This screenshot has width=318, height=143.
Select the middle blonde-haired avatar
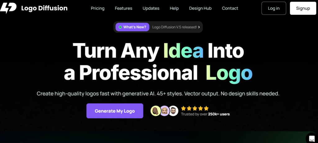pos(165,111)
